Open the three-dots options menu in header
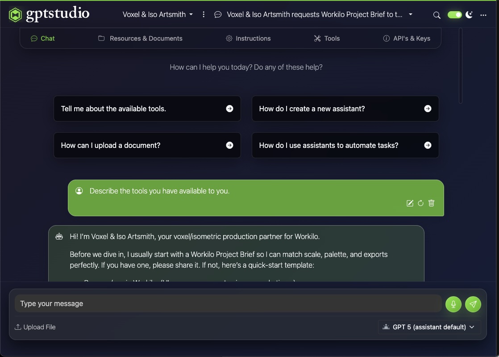499x357 pixels. click(x=483, y=15)
